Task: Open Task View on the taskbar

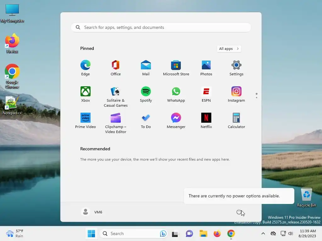Action: [x=175, y=233]
